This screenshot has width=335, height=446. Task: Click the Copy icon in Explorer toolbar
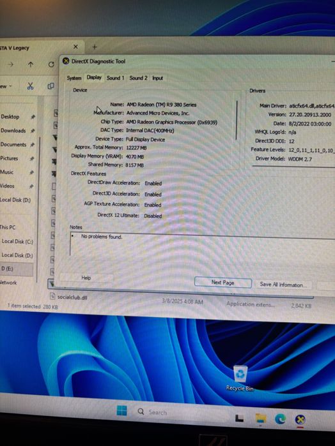(x=51, y=86)
